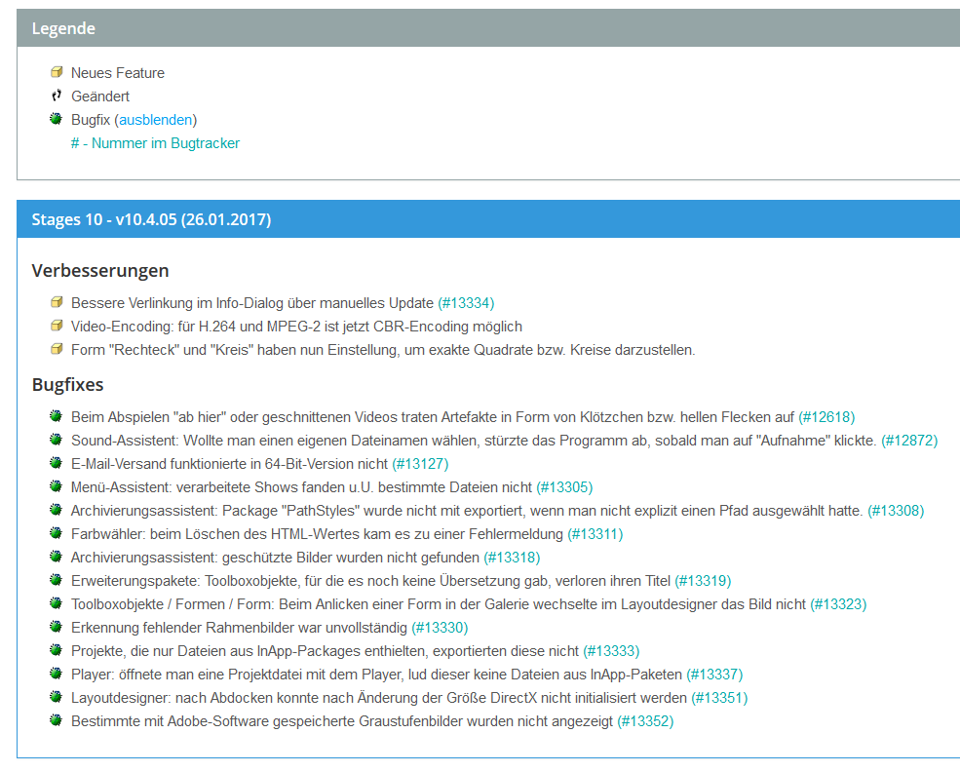Click the green Bugfix bug icon in legend

(x=57, y=120)
